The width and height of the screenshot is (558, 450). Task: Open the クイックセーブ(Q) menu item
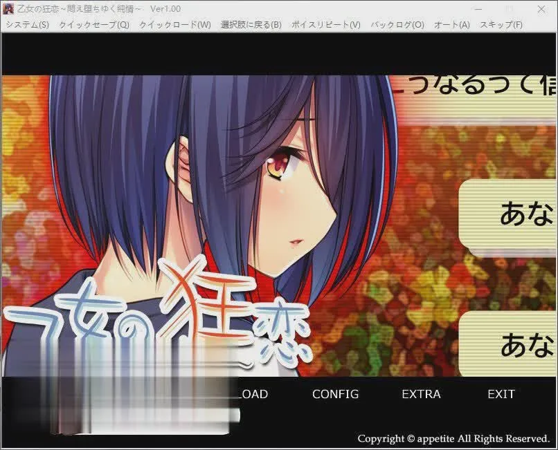(94, 24)
